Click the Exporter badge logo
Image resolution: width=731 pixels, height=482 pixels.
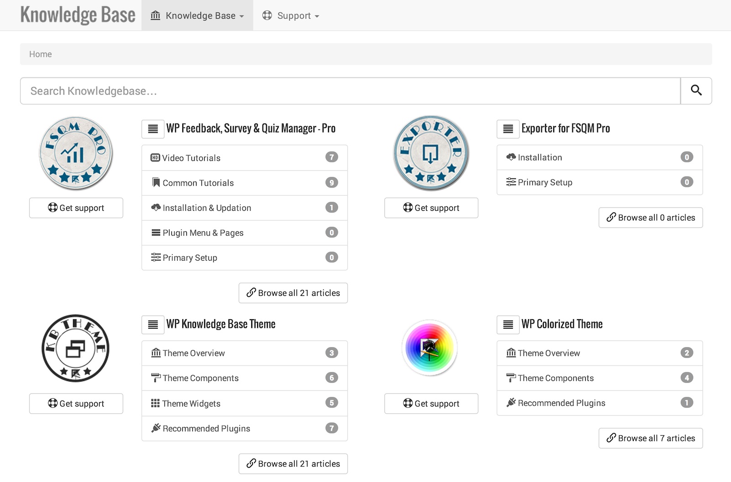coord(431,153)
